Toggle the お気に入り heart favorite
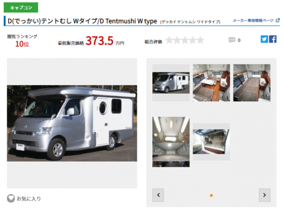The height and width of the screenshot is (208, 283). [11, 199]
